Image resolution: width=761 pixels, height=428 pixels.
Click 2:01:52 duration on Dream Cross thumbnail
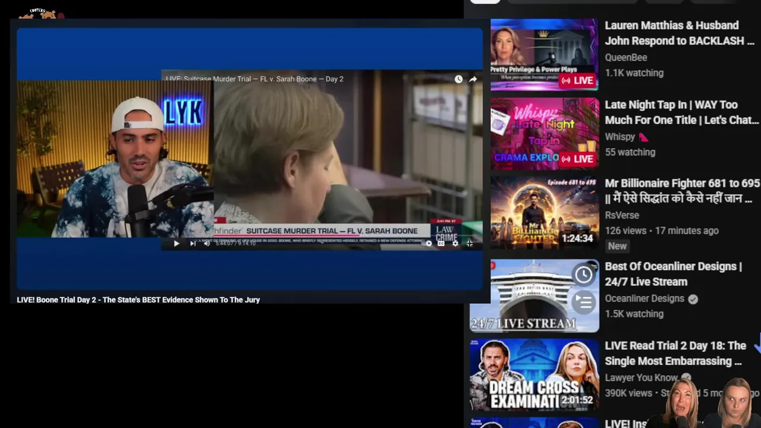pyautogui.click(x=577, y=400)
